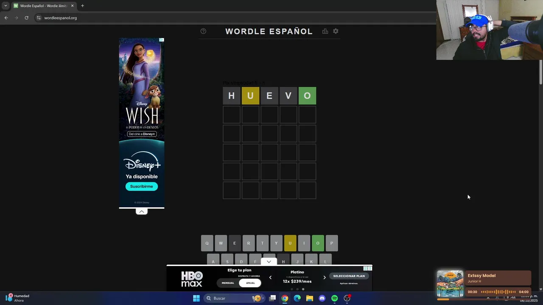Viewport: 543px width, 305px height.
Task: Select the MENSUAL plan toggle
Action: click(228, 283)
